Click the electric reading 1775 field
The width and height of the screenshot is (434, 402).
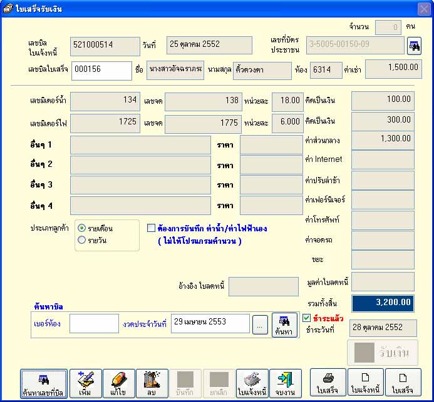[x=204, y=124]
